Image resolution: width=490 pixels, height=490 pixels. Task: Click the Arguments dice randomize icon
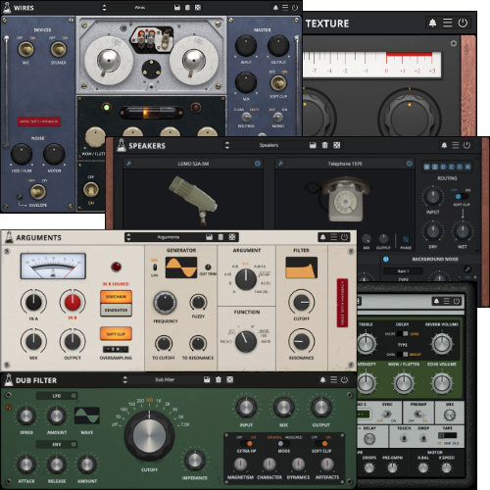click(232, 237)
